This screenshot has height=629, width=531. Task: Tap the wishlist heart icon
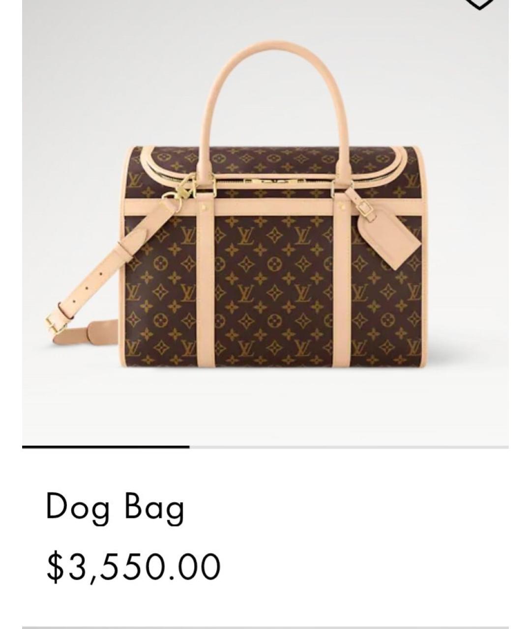[x=479, y=4]
